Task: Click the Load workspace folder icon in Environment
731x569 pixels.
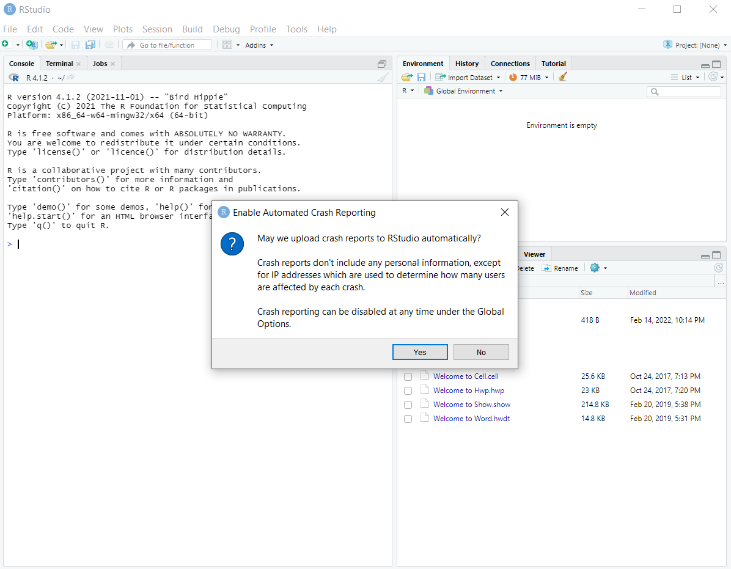Action: [x=406, y=78]
